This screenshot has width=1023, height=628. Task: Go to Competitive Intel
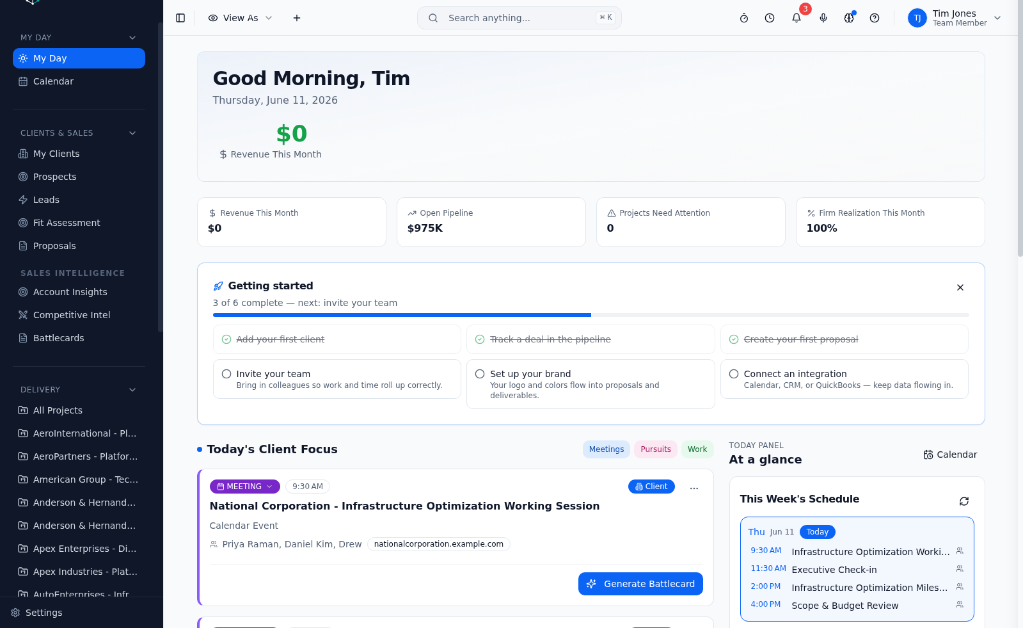(x=79, y=315)
